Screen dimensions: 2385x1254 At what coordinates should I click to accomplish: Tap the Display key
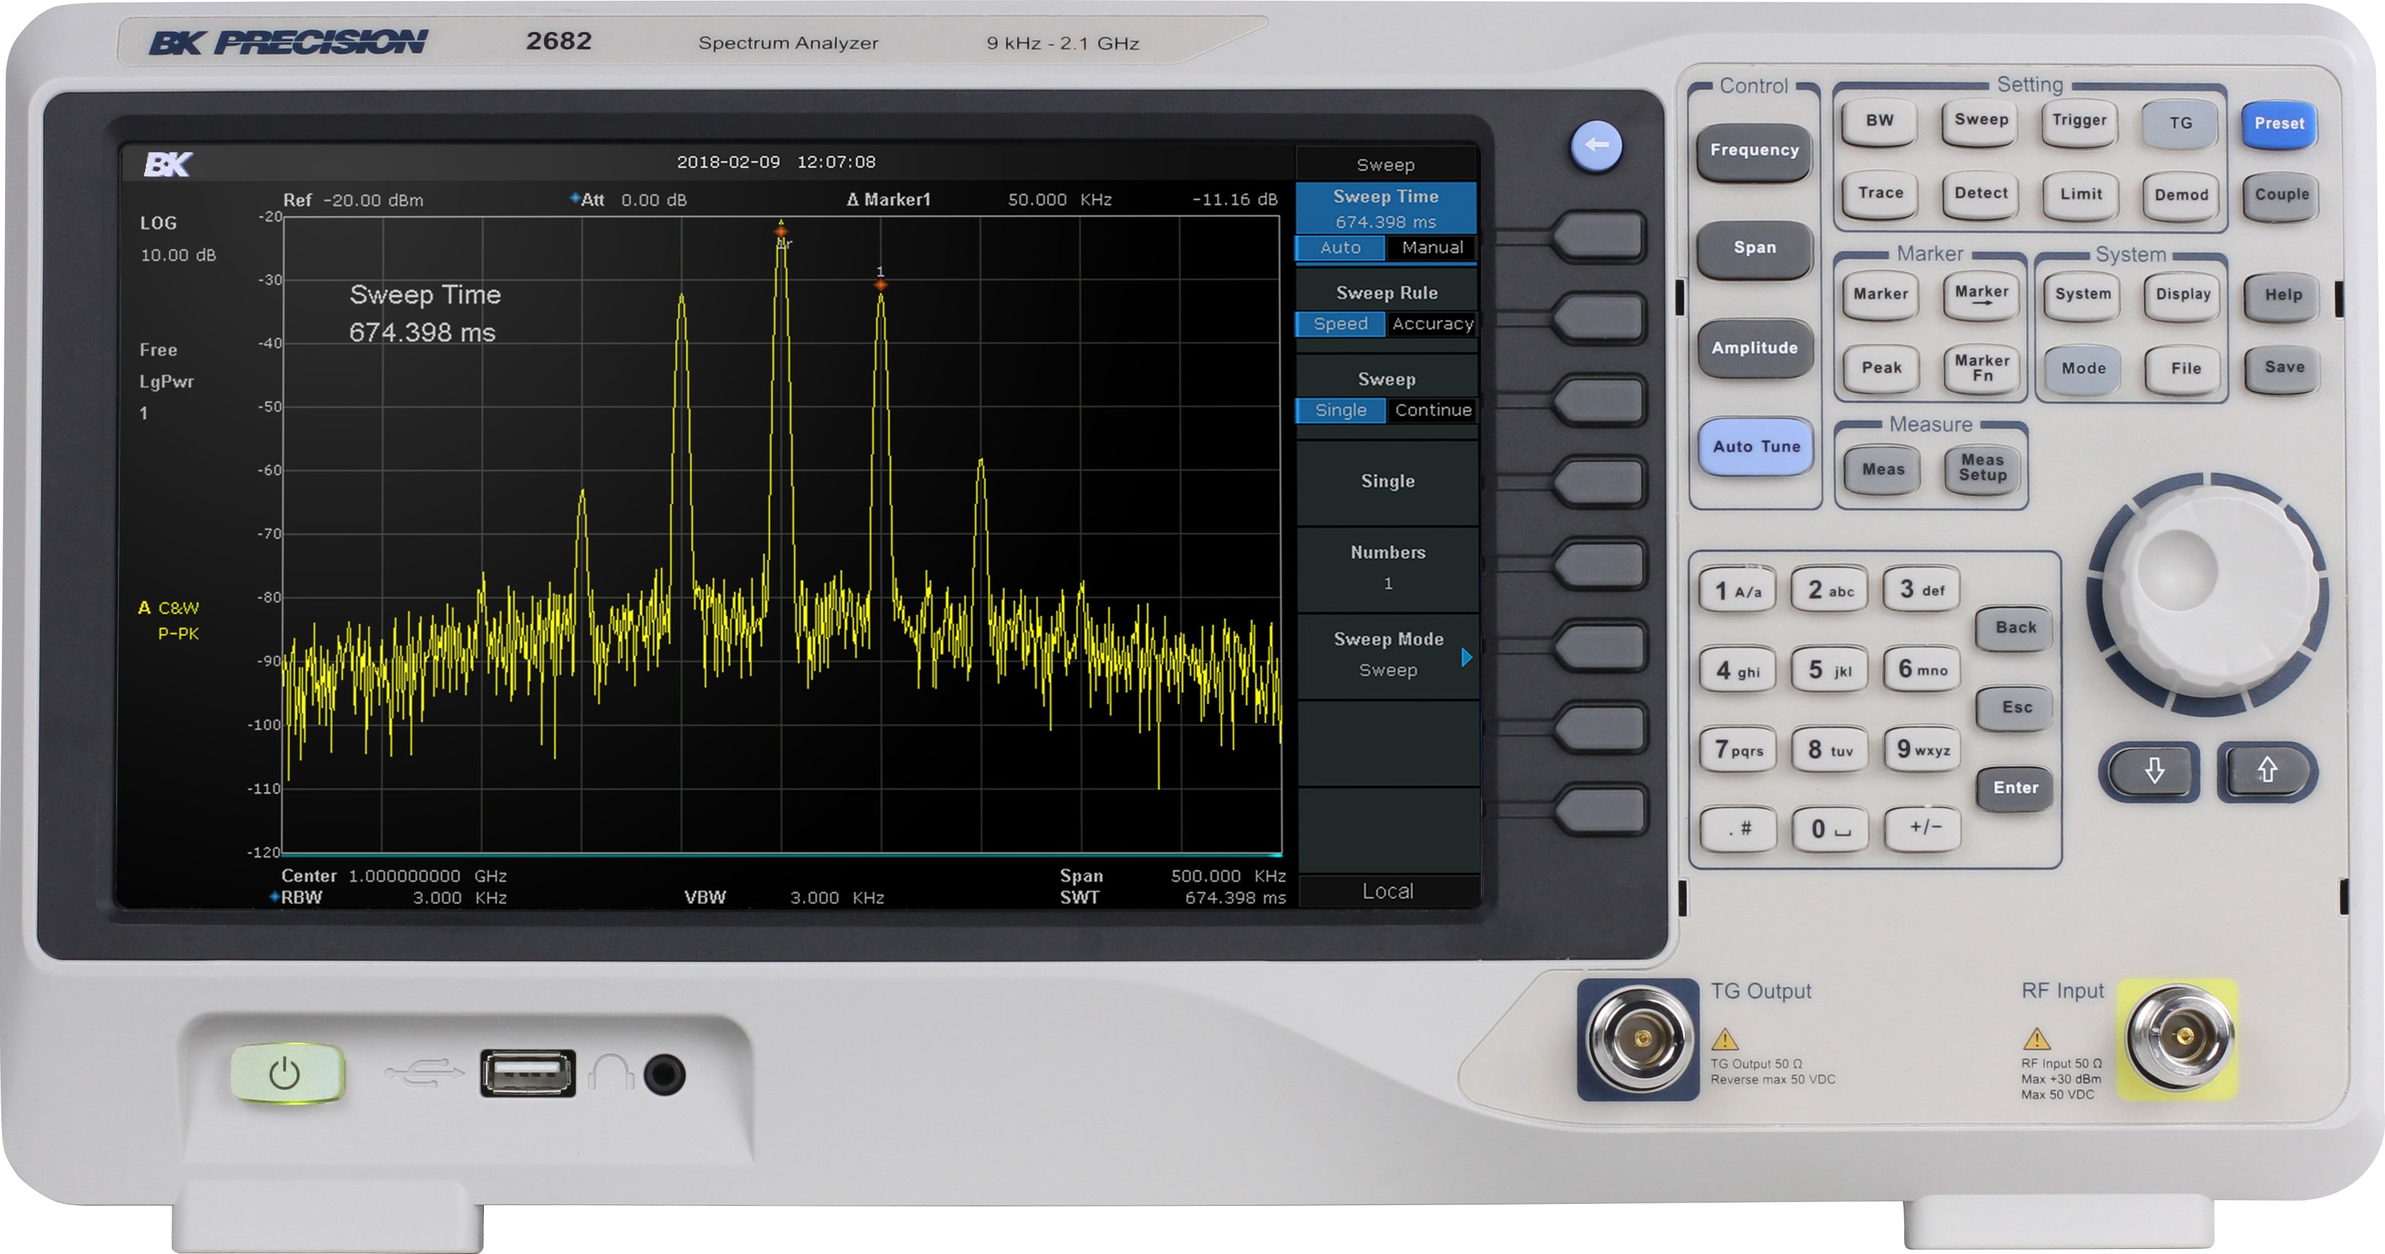pyautogui.click(x=2182, y=295)
